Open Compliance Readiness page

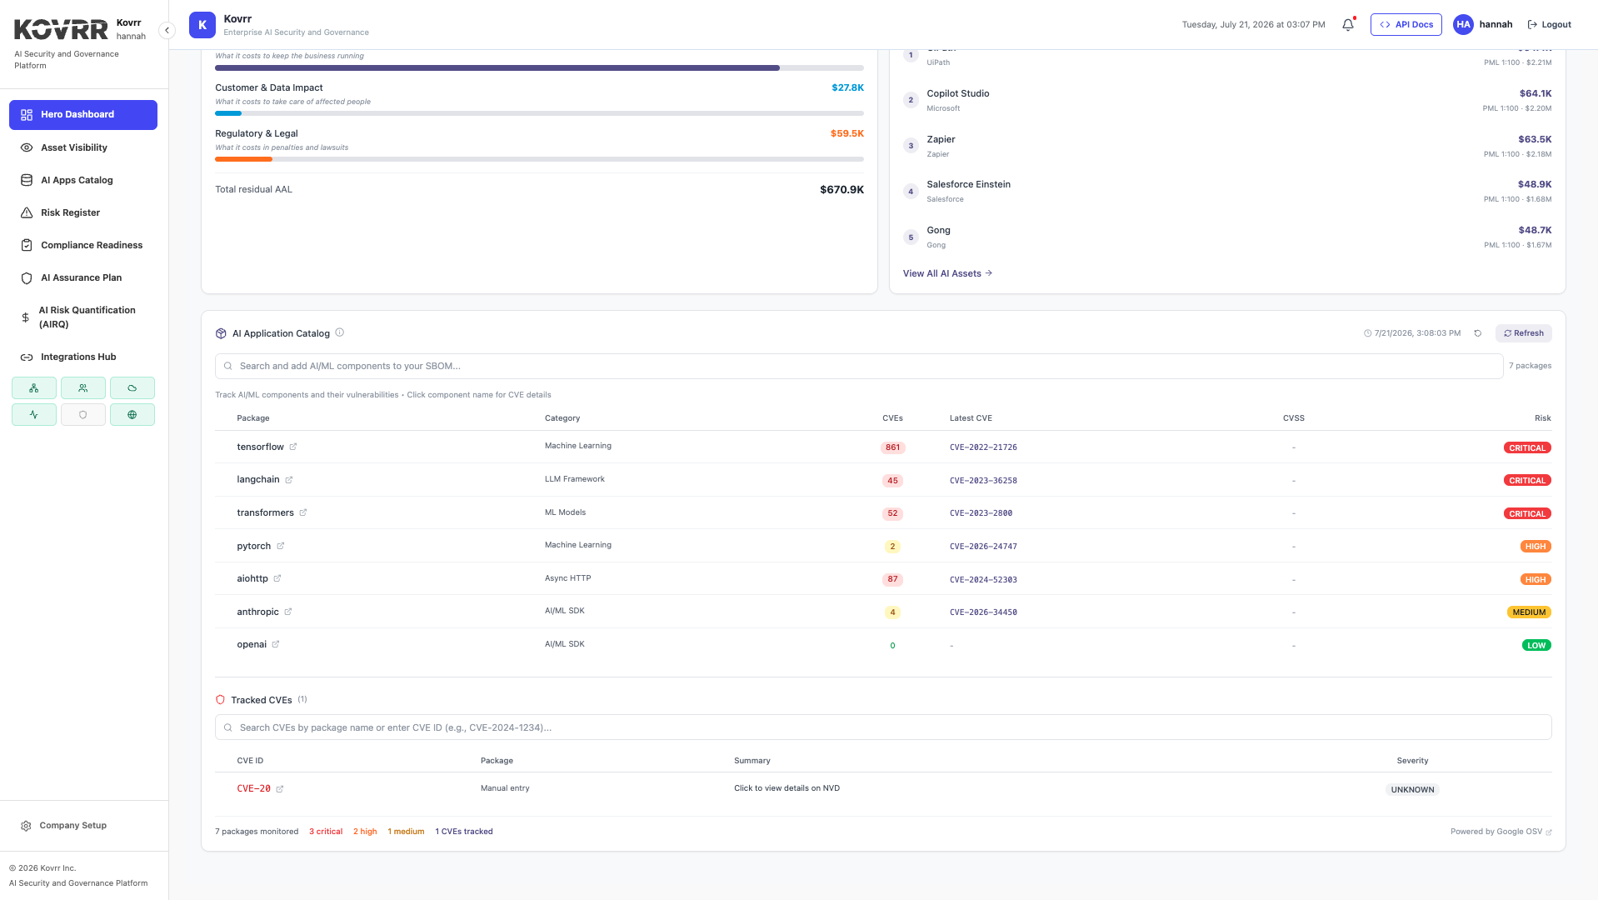tap(83, 245)
